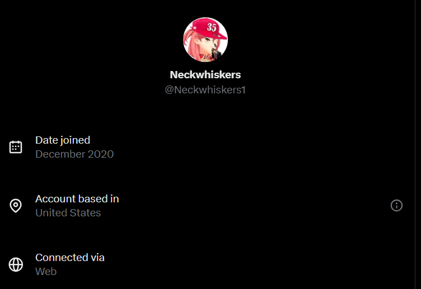Open the Neckwhiskers profile picture
Viewport: 421px width, 289px height.
205,40
